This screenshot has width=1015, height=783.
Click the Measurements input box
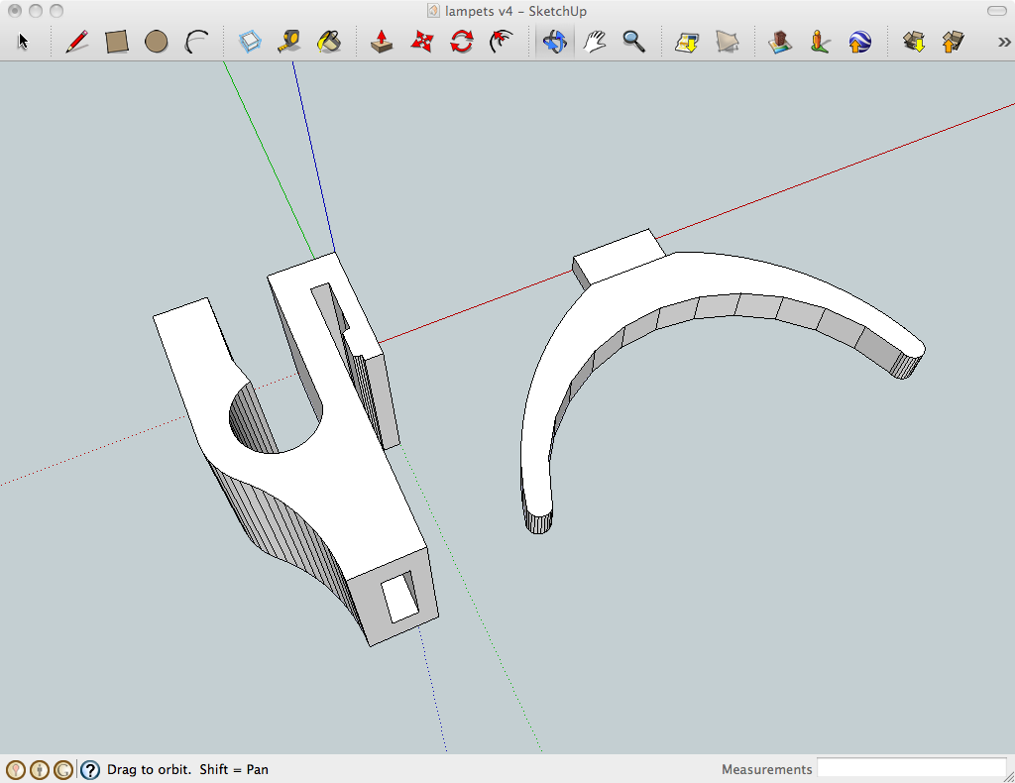[x=911, y=769]
